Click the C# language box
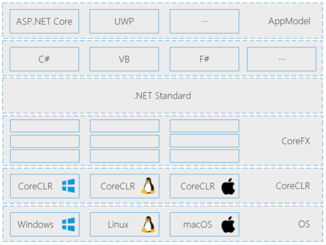326x245 pixels. (x=44, y=59)
